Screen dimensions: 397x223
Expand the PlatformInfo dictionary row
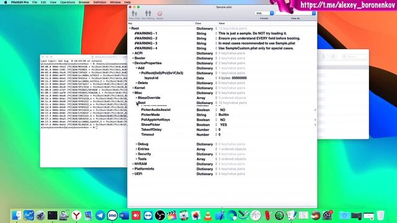(133, 169)
